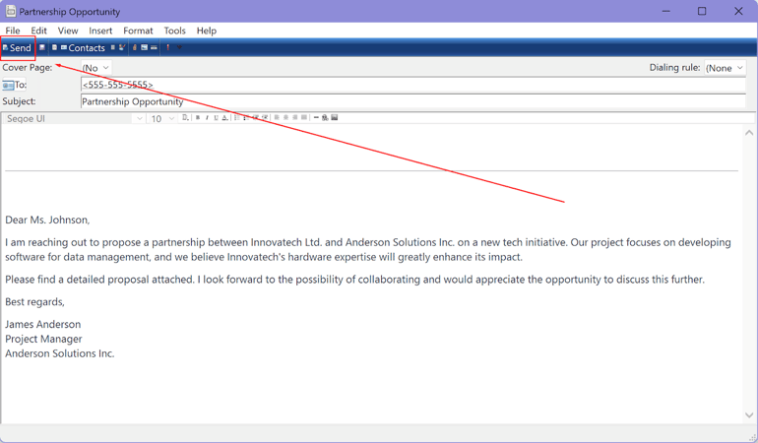Open Contacts from the toolbar
The width and height of the screenshot is (758, 443).
(82, 47)
